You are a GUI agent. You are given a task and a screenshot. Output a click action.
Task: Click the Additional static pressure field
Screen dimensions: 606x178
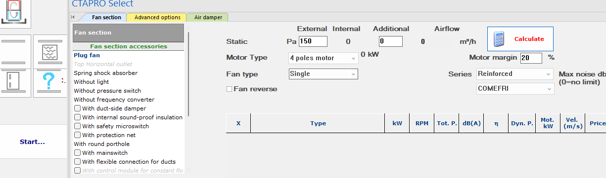pos(390,41)
